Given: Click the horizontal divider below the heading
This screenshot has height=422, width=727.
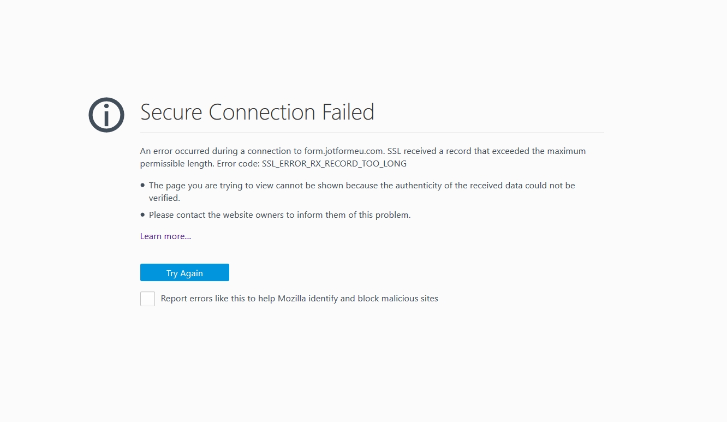Looking at the screenshot, I should 372,133.
